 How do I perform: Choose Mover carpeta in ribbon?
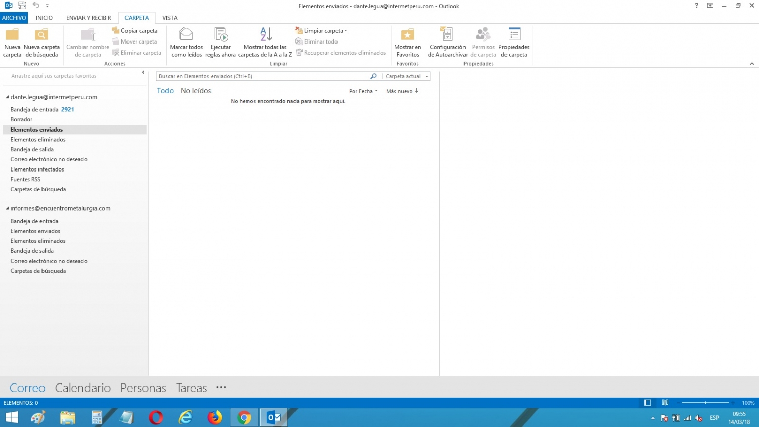click(x=135, y=41)
